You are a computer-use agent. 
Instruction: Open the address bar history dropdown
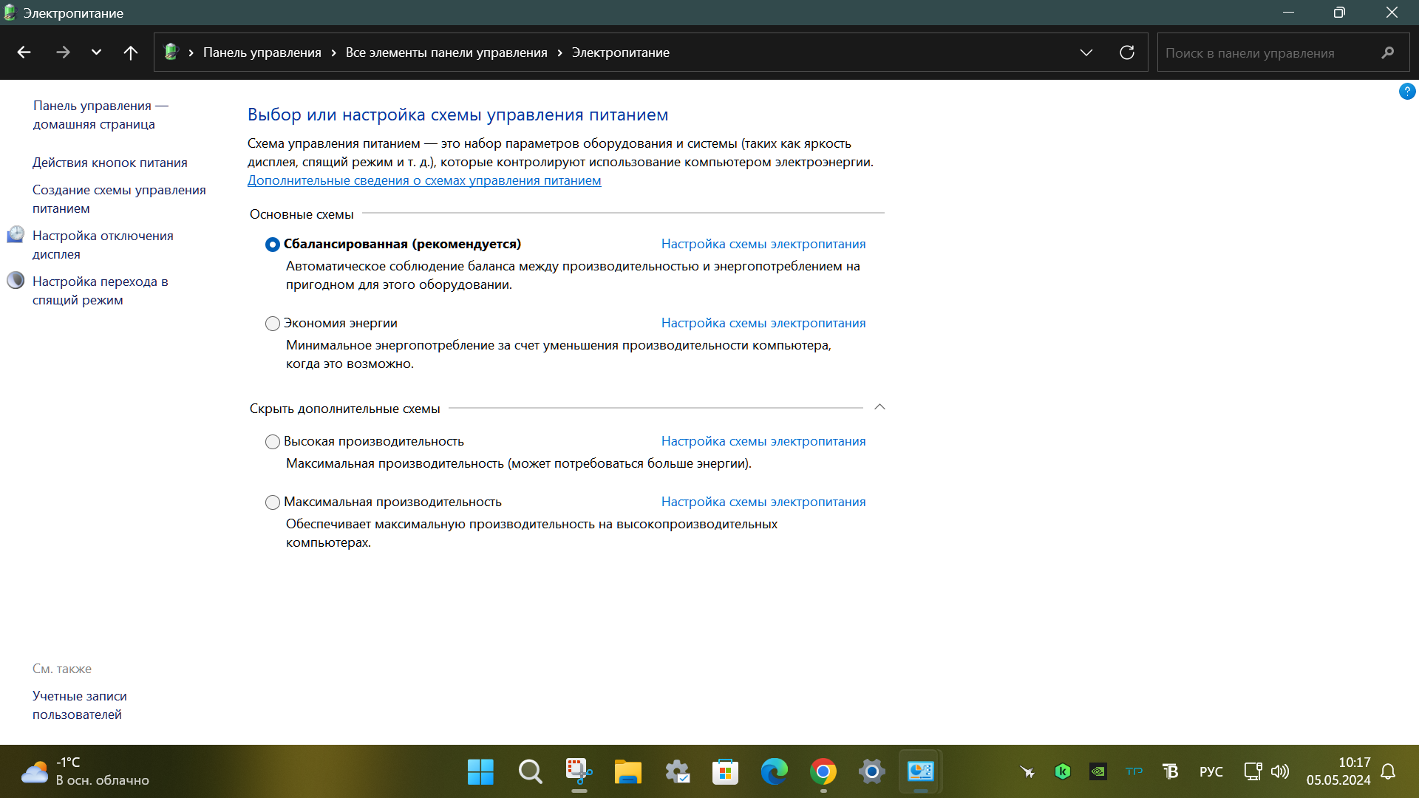pyautogui.click(x=1086, y=52)
